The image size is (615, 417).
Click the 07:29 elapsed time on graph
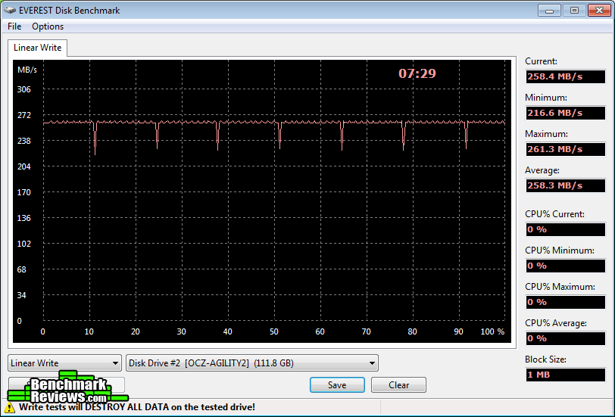click(x=417, y=73)
